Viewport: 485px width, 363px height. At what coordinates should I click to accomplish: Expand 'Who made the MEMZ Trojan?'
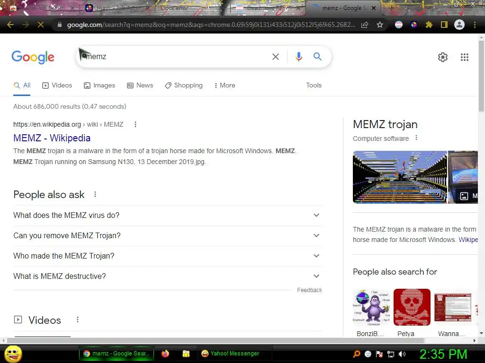point(167,256)
